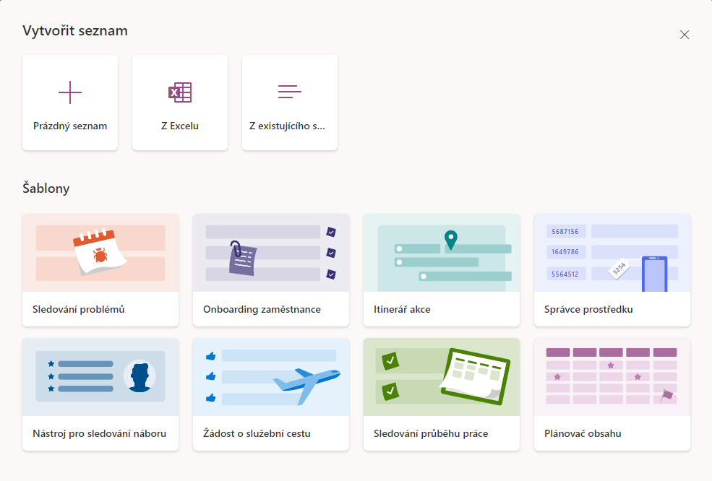Click the Z existujícího s... label
Screen dimensions: 712x481
click(x=288, y=126)
